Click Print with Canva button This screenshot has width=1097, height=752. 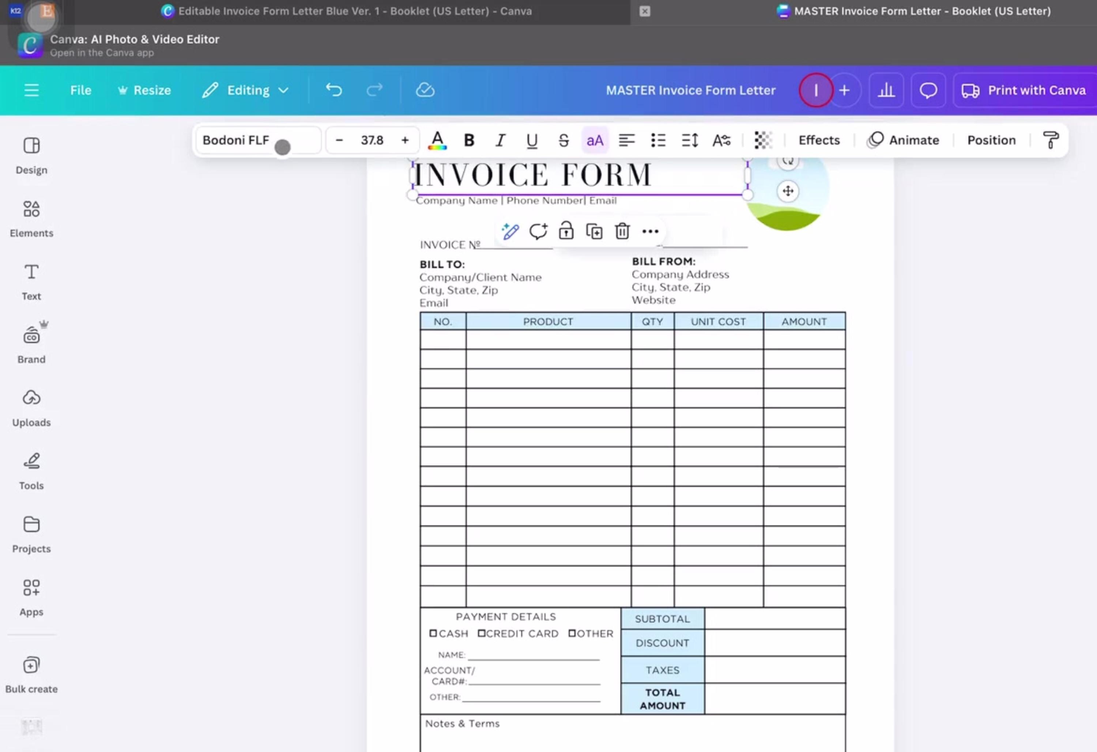pyautogui.click(x=1024, y=90)
